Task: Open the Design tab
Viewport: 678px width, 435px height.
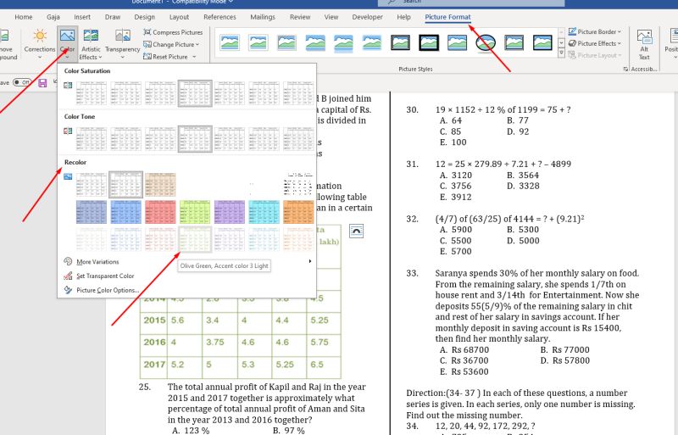Action: 144,17
